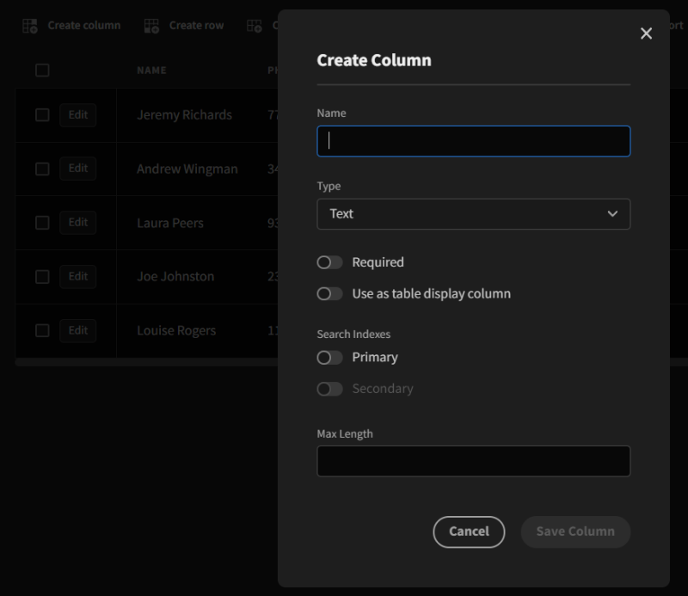688x596 pixels.
Task: Open the Type combo box showing Text
Action: pyautogui.click(x=473, y=214)
